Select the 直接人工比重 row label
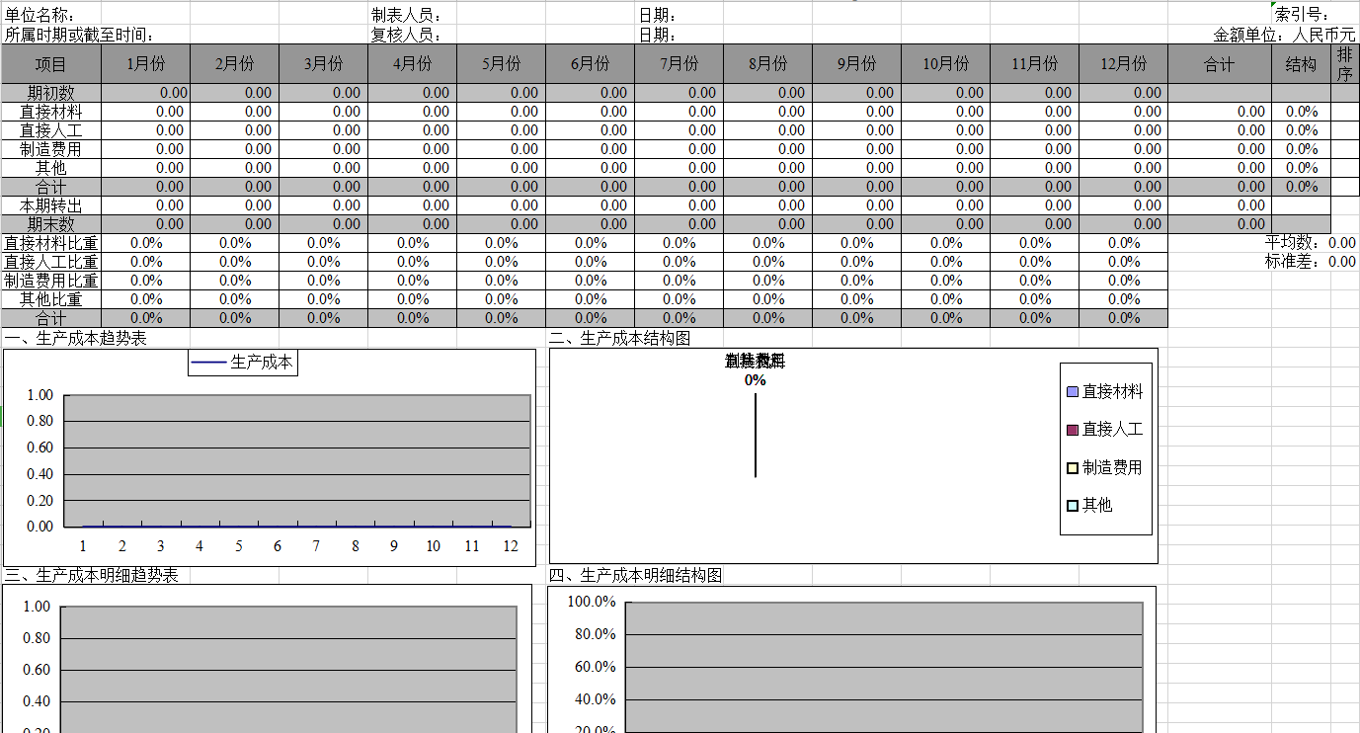1360x733 pixels. coord(51,262)
